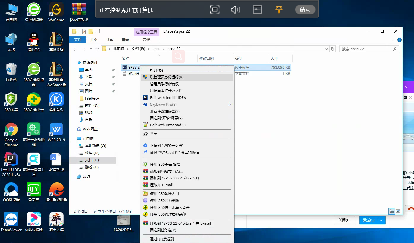Click the 搜索"spss 22" search field
The width and height of the screenshot is (414, 243).
click(369, 49)
